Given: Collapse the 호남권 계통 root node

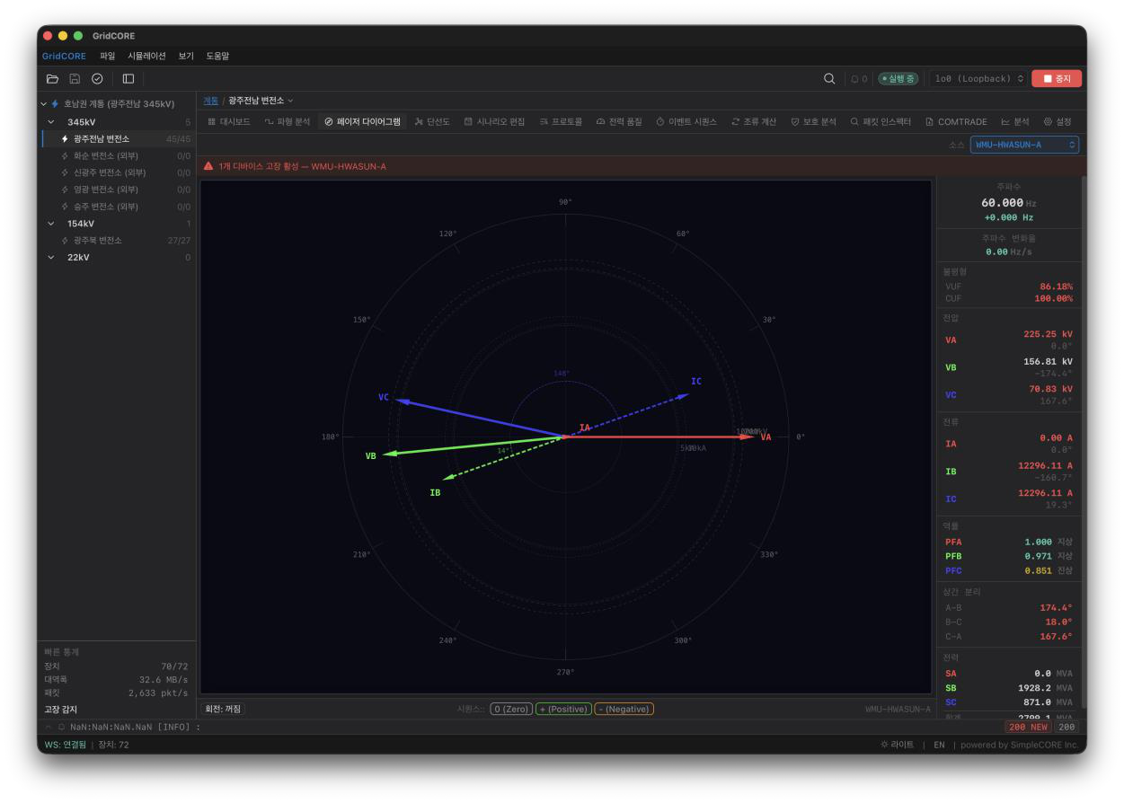Looking at the screenshot, I should tap(43, 104).
